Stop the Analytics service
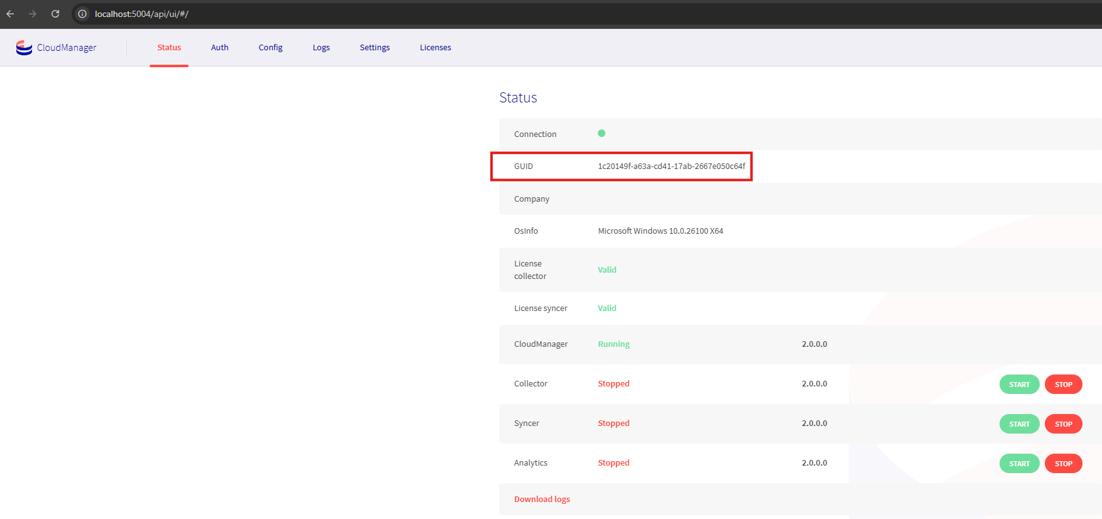1102x519 pixels. click(1063, 464)
